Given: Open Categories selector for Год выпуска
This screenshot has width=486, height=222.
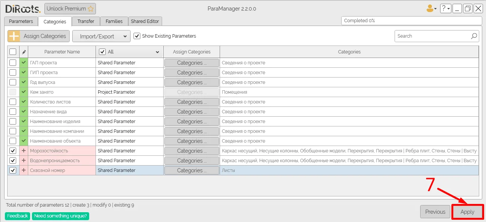Looking at the screenshot, I should click(x=191, y=82).
